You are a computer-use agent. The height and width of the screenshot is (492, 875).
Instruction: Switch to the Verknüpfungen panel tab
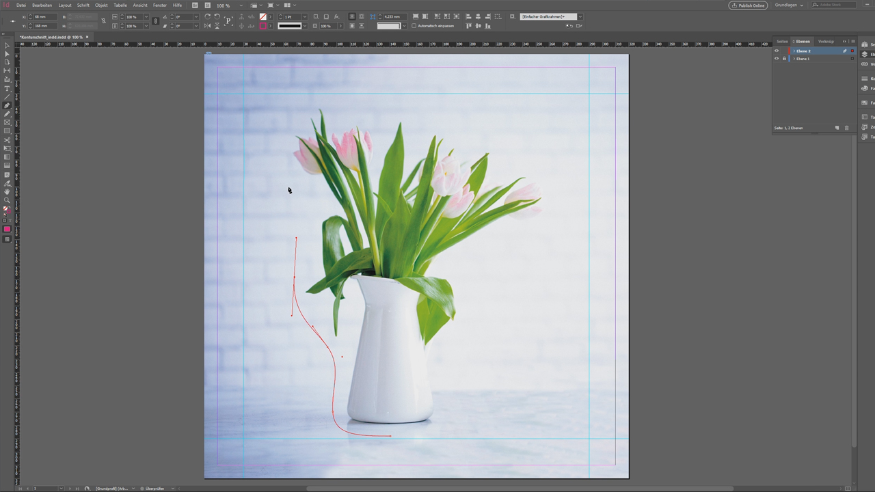(826, 41)
